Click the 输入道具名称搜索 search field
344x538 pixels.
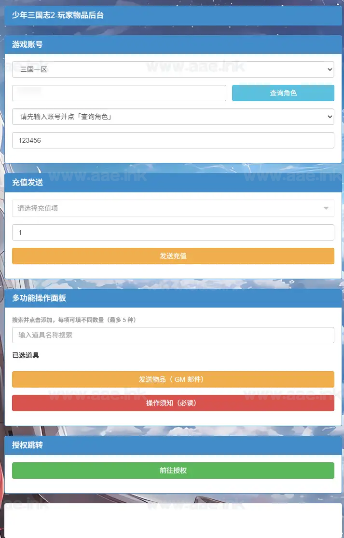(173, 335)
